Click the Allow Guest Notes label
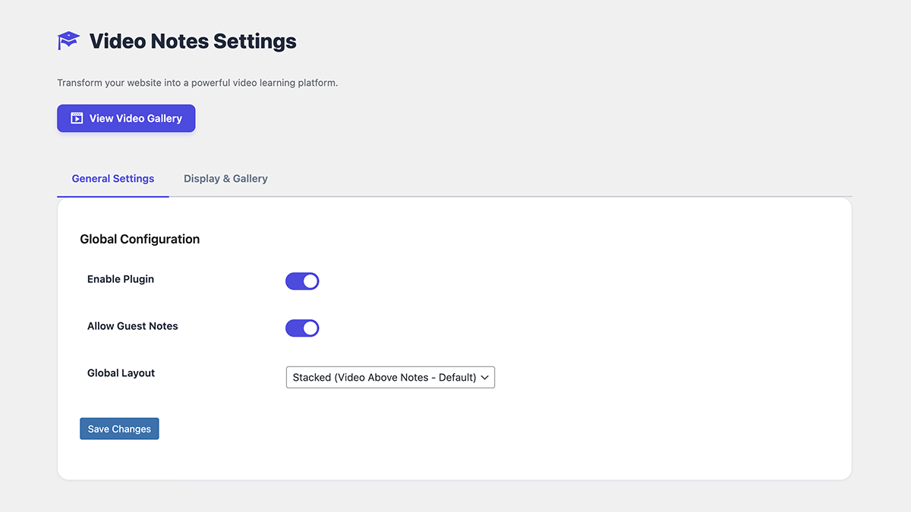 coord(132,326)
